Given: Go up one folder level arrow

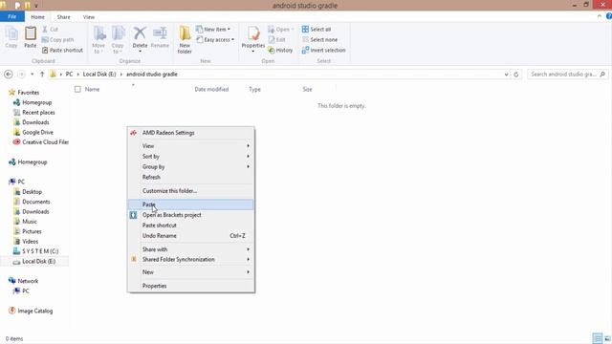Looking at the screenshot, I should [x=42, y=75].
